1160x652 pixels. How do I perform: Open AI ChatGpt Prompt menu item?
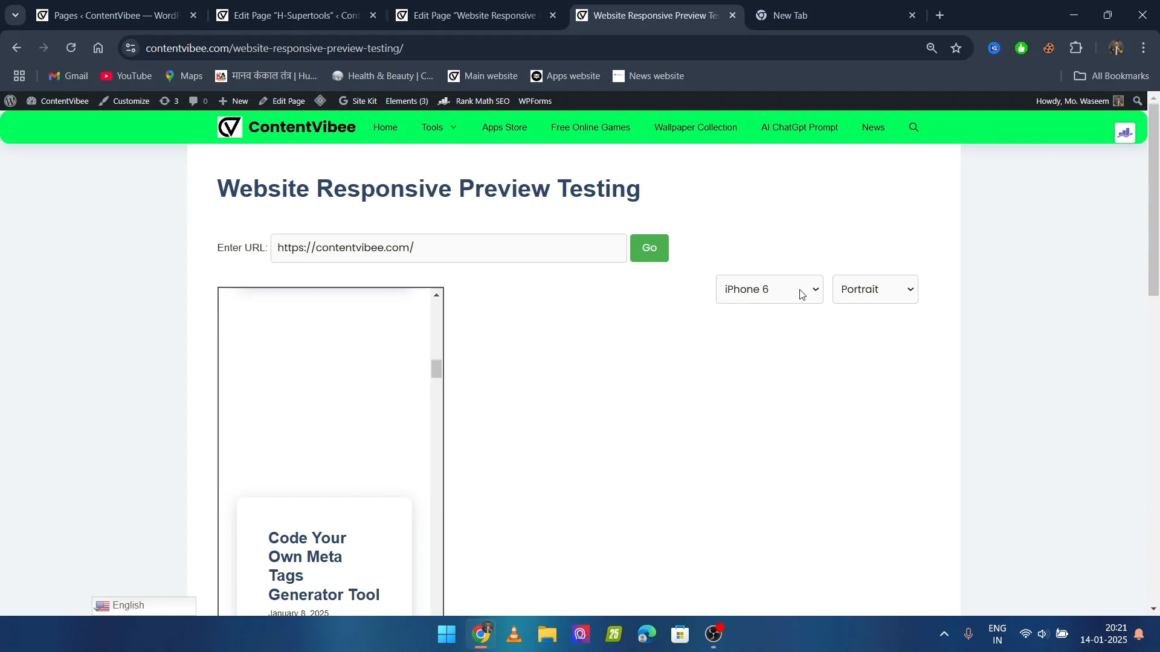799,127
